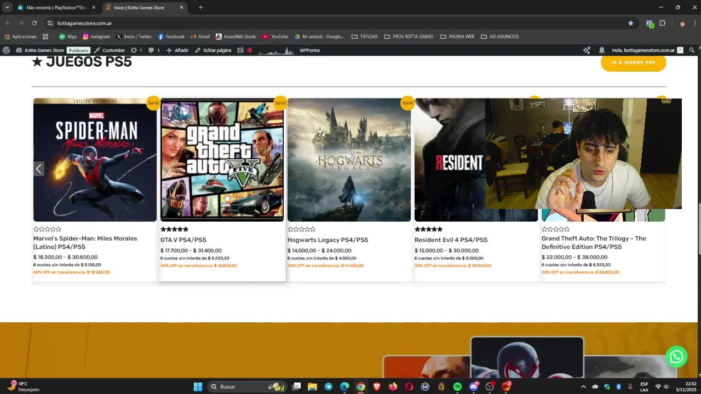Open the tab search dropdown arrow
Screen dimensions: 701x394
(x=7, y=7)
